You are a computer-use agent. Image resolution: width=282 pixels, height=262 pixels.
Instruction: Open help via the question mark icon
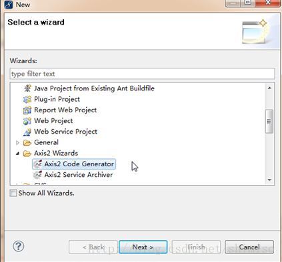tap(19, 246)
